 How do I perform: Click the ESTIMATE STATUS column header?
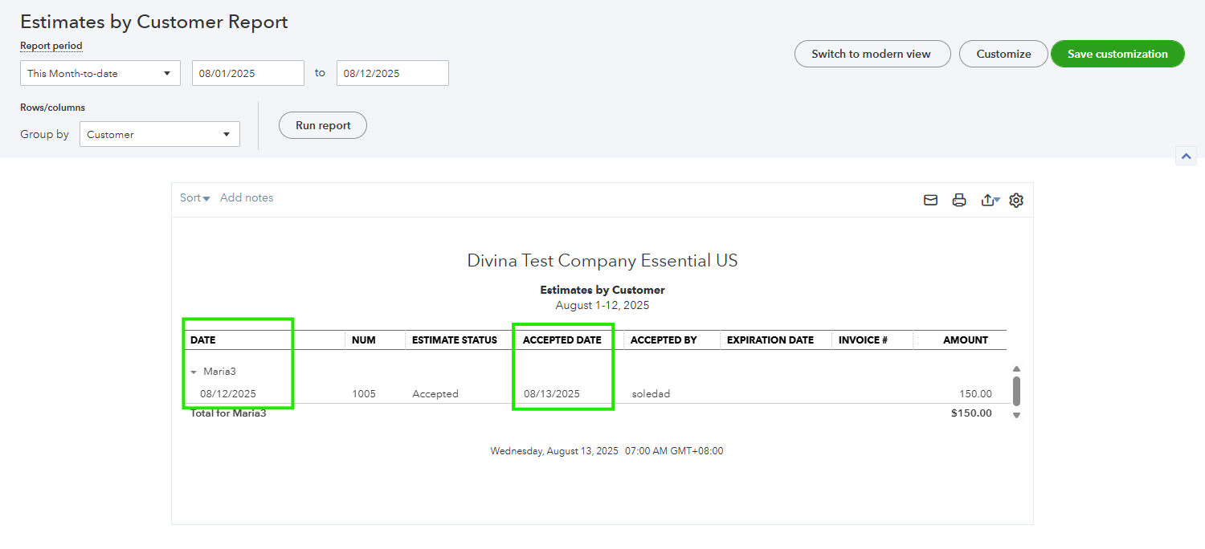tap(455, 340)
